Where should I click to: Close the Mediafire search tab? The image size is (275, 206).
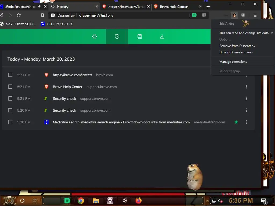45,6
